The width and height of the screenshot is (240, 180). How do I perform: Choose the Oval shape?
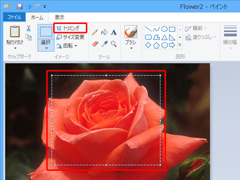click(x=164, y=29)
